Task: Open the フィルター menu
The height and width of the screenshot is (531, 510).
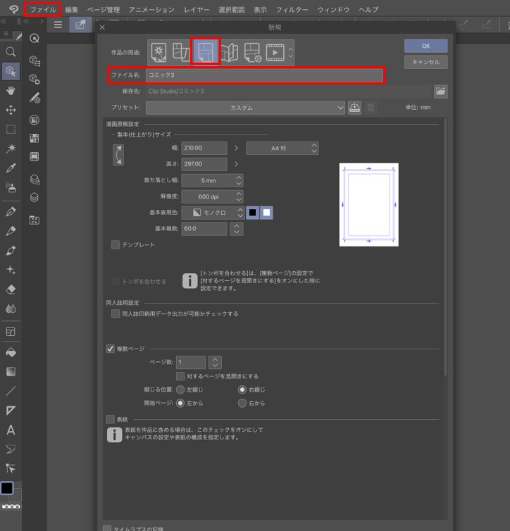Action: [x=292, y=10]
